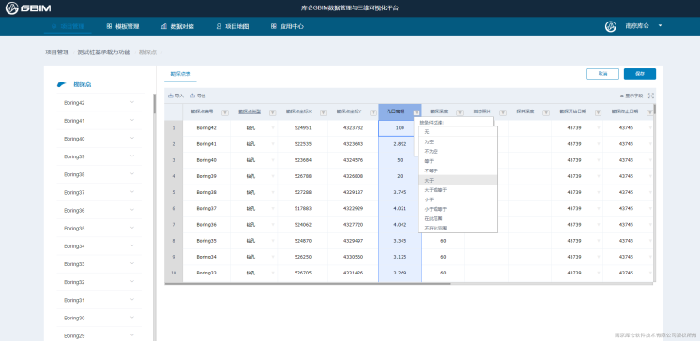Click the table's vertical scrollbar
This screenshot has width=700, height=341.
pos(654,110)
